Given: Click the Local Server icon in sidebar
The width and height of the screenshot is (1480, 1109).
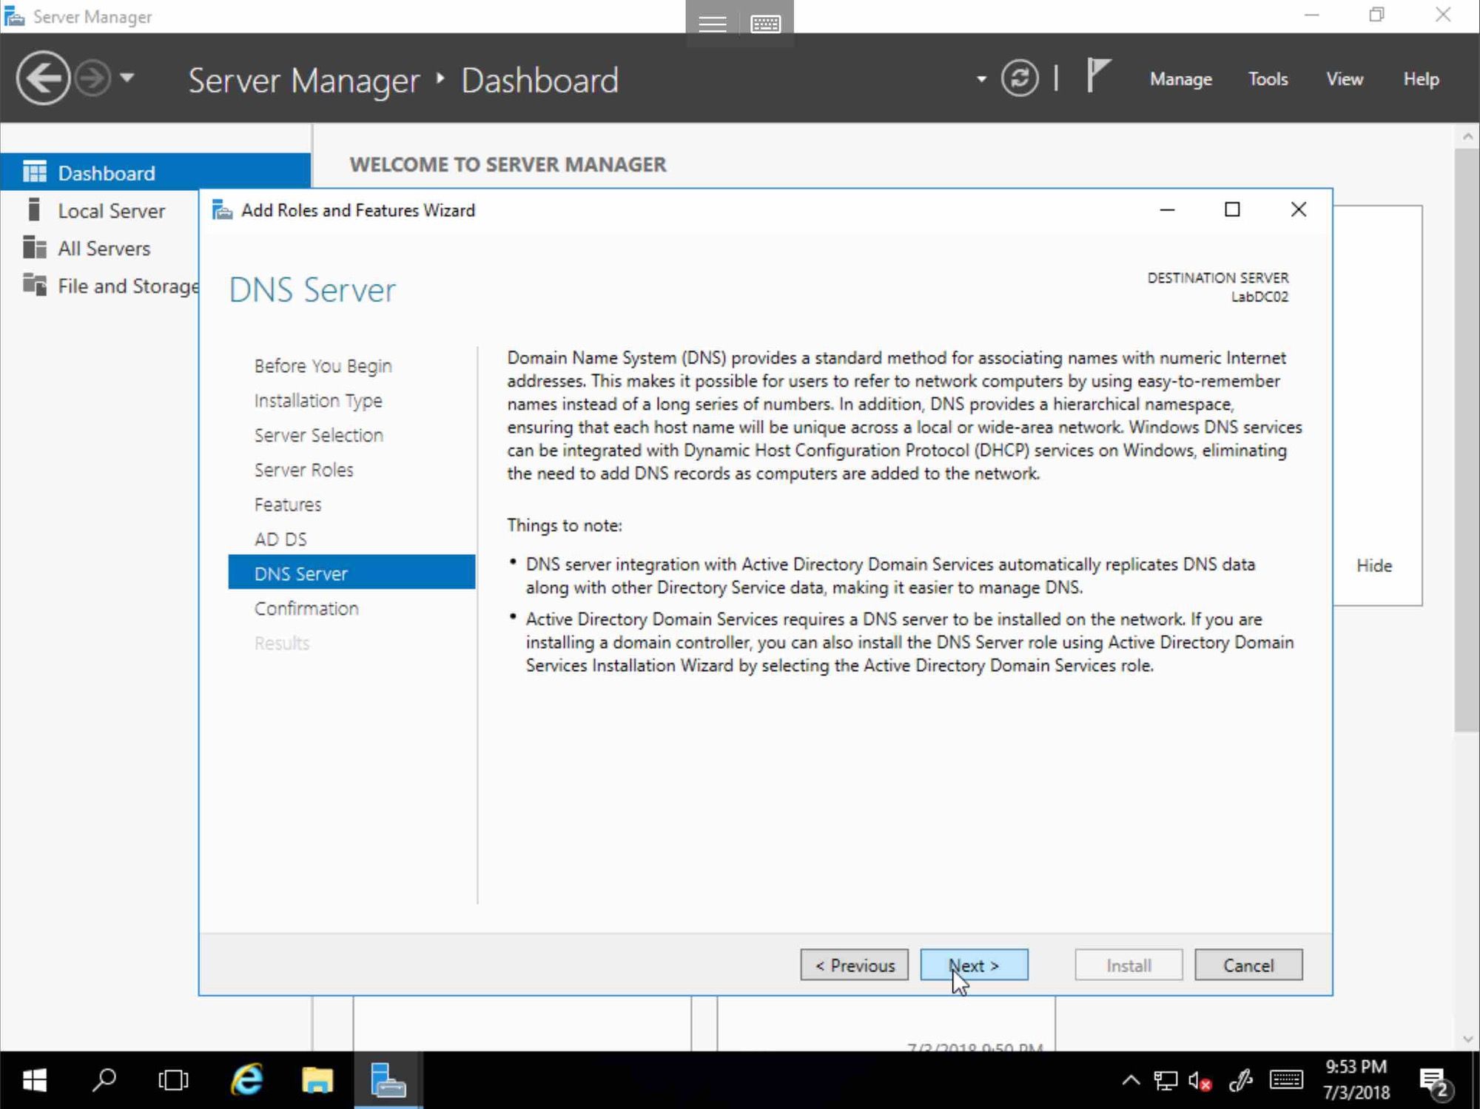Looking at the screenshot, I should (x=33, y=209).
